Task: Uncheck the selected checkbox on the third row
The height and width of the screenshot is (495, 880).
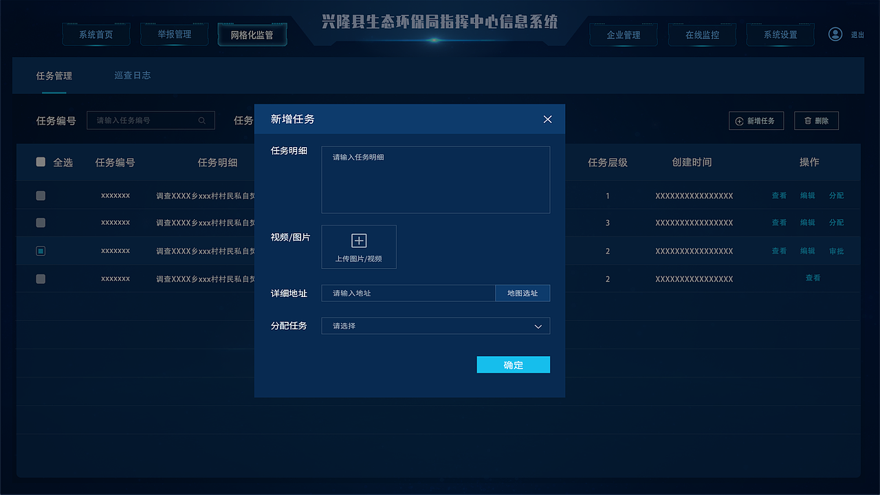Action: point(40,250)
